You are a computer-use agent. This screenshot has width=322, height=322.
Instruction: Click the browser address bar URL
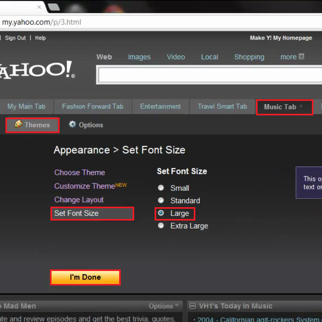click(x=42, y=22)
